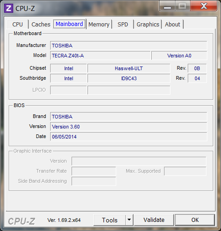Click the Validate button
221x231 pixels.
click(154, 220)
